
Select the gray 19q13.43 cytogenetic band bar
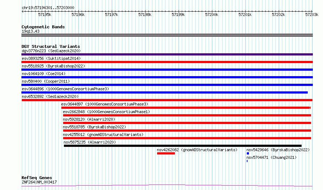click(167, 35)
